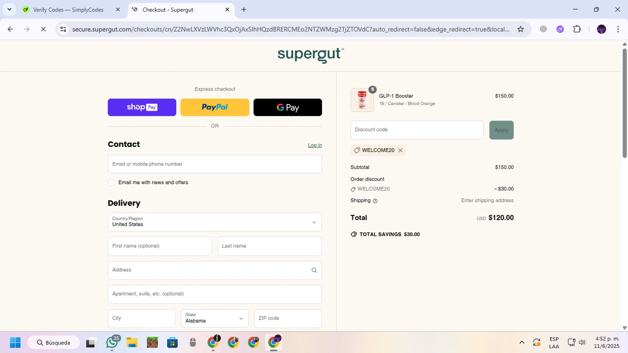The image size is (628, 353).
Task: Open Task View from the taskbar
Action: [x=91, y=343]
